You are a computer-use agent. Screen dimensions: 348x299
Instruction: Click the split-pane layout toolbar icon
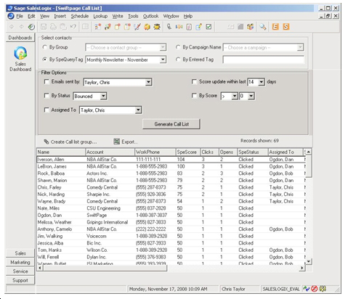tap(85, 27)
